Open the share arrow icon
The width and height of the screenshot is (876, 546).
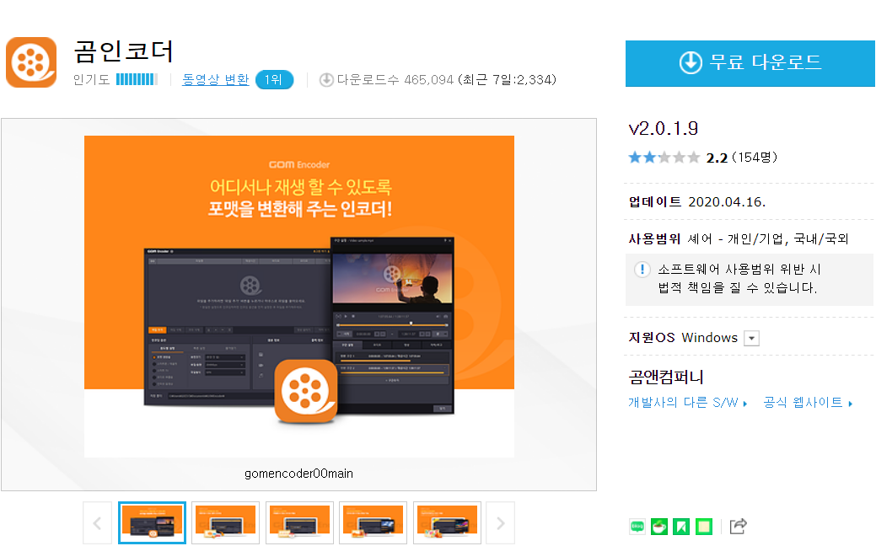(738, 526)
